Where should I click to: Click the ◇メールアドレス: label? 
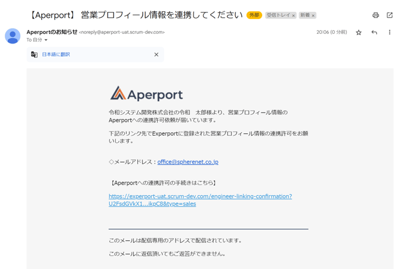click(133, 162)
